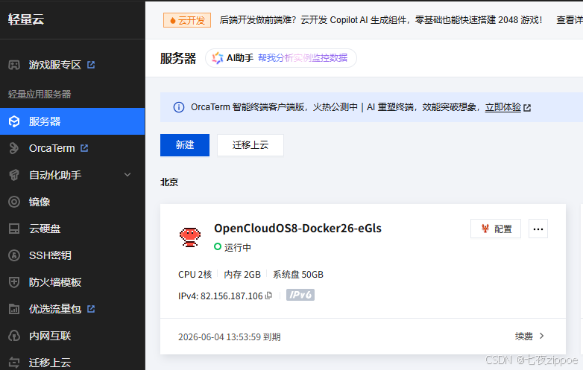Click external link icon after 立即体验
This screenshot has width=583, height=370.
527,108
